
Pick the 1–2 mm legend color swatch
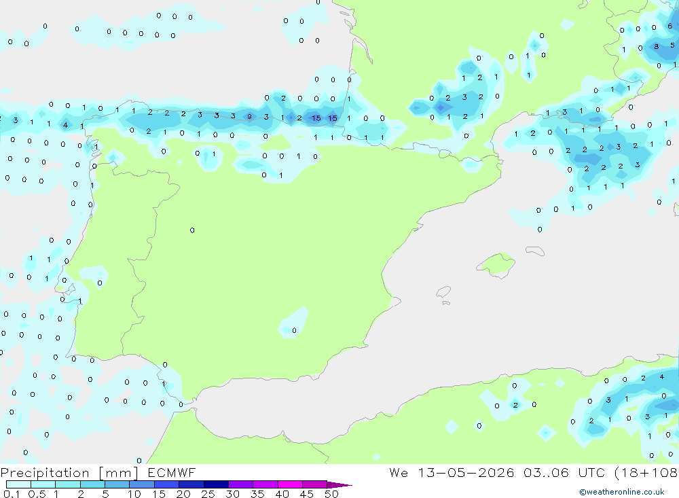point(67,484)
